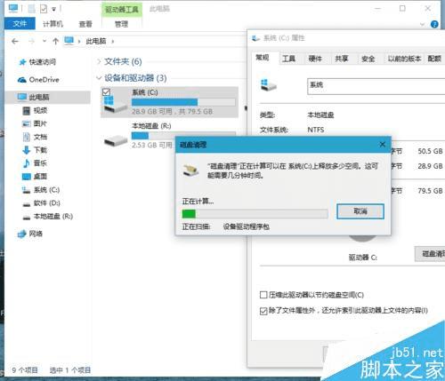Open the quick access toolbar dropdown
This screenshot has height=381, width=445.
tap(54, 10)
